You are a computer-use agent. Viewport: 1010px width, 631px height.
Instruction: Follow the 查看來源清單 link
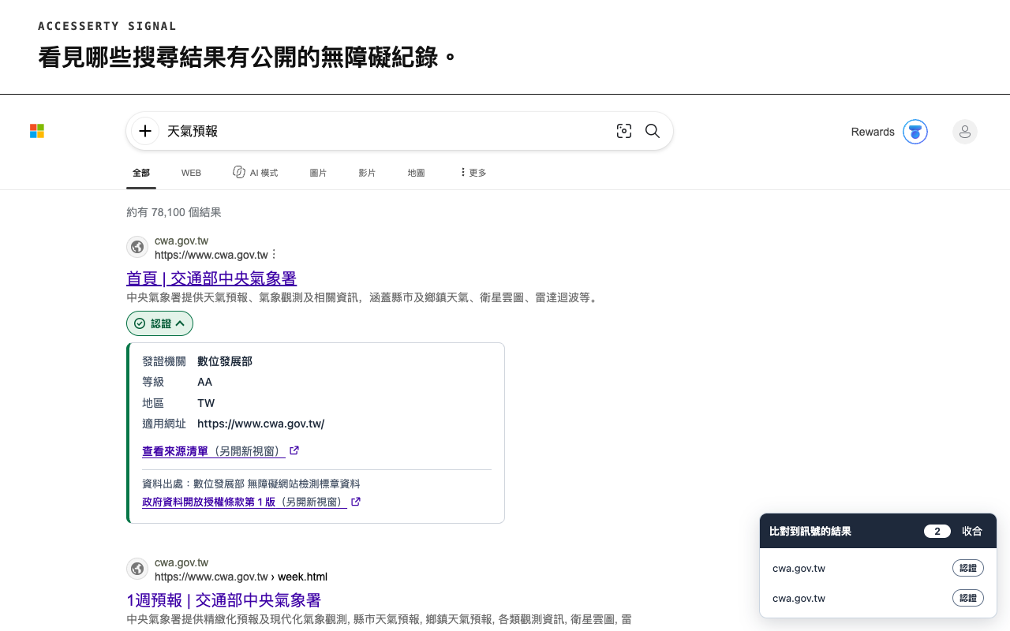click(214, 451)
